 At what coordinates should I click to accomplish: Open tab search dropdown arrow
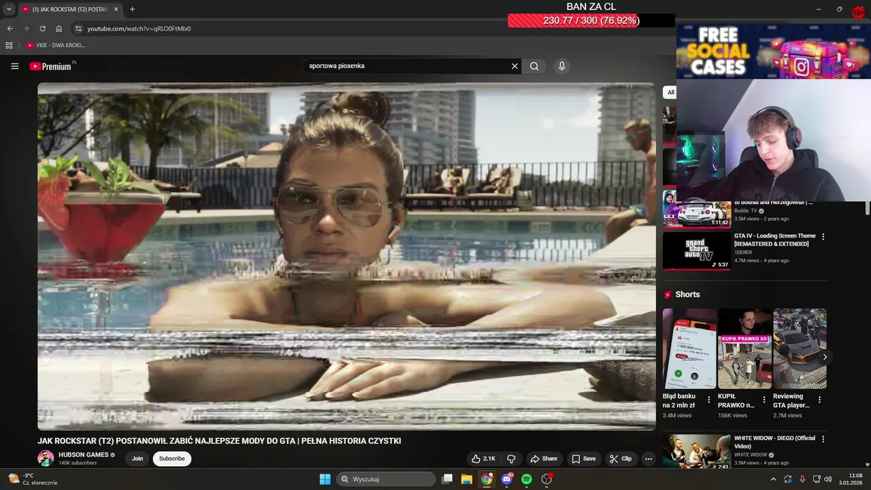[x=9, y=9]
